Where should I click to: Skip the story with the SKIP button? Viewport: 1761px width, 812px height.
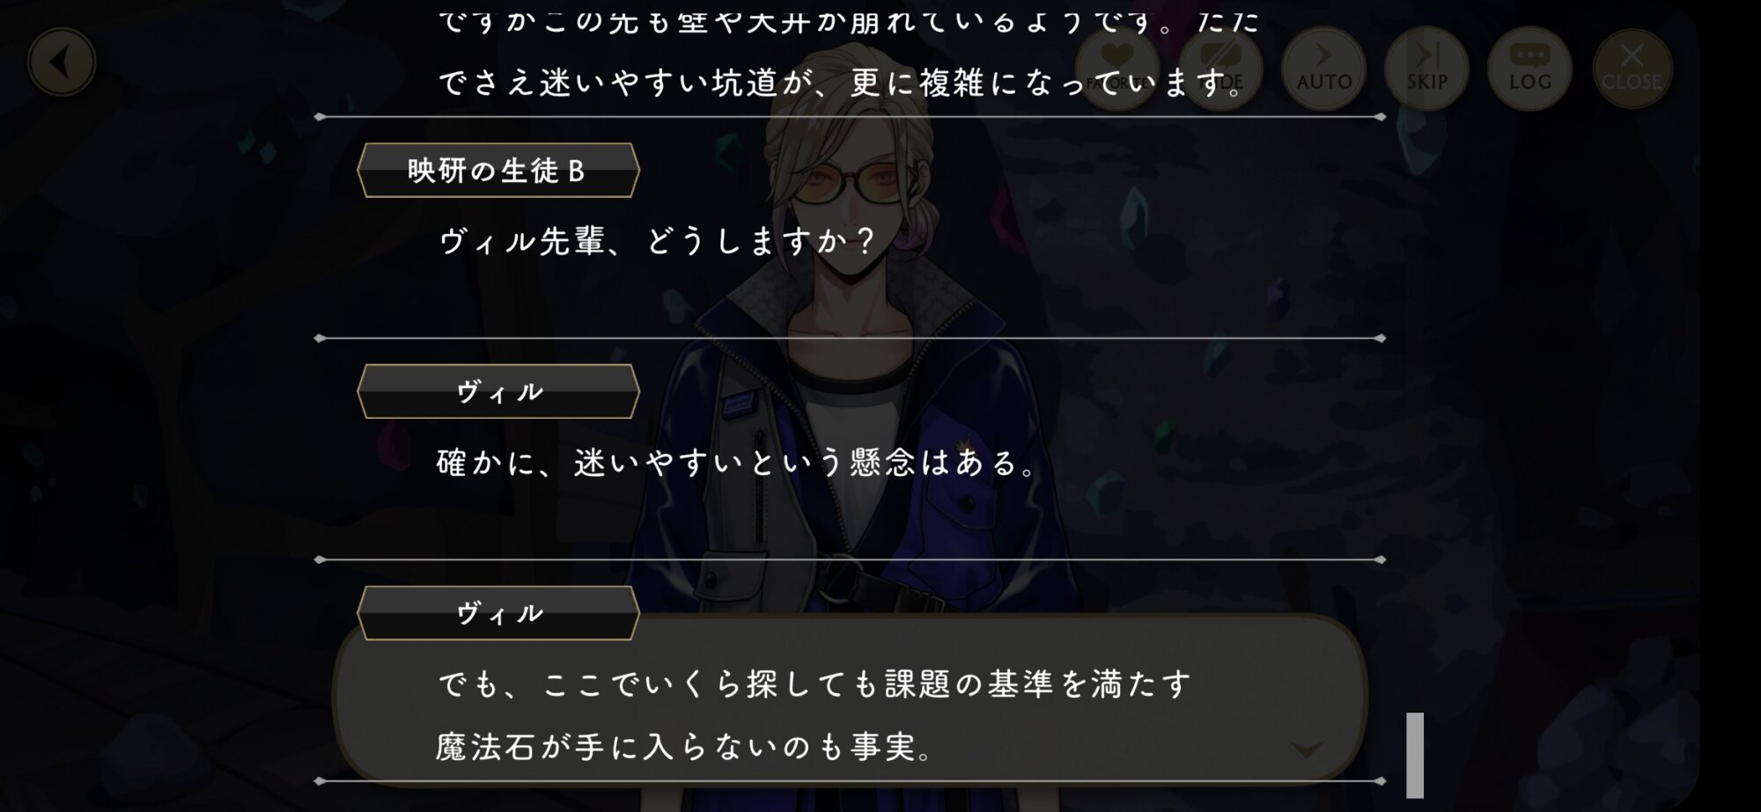pyautogui.click(x=1426, y=68)
